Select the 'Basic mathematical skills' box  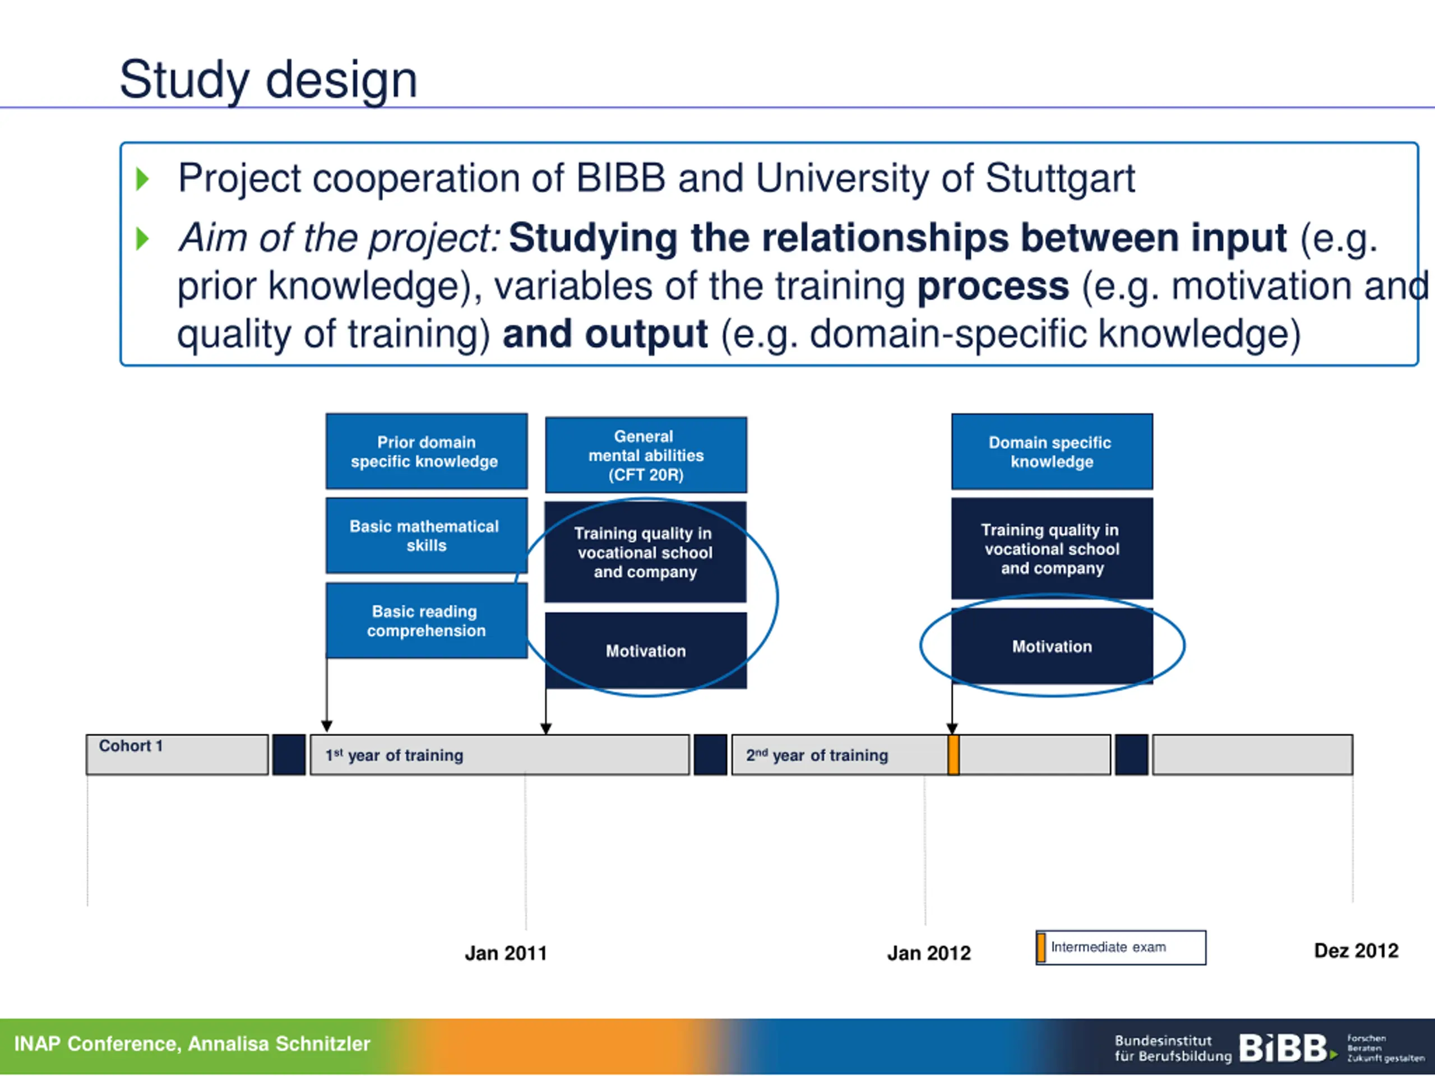click(x=426, y=536)
